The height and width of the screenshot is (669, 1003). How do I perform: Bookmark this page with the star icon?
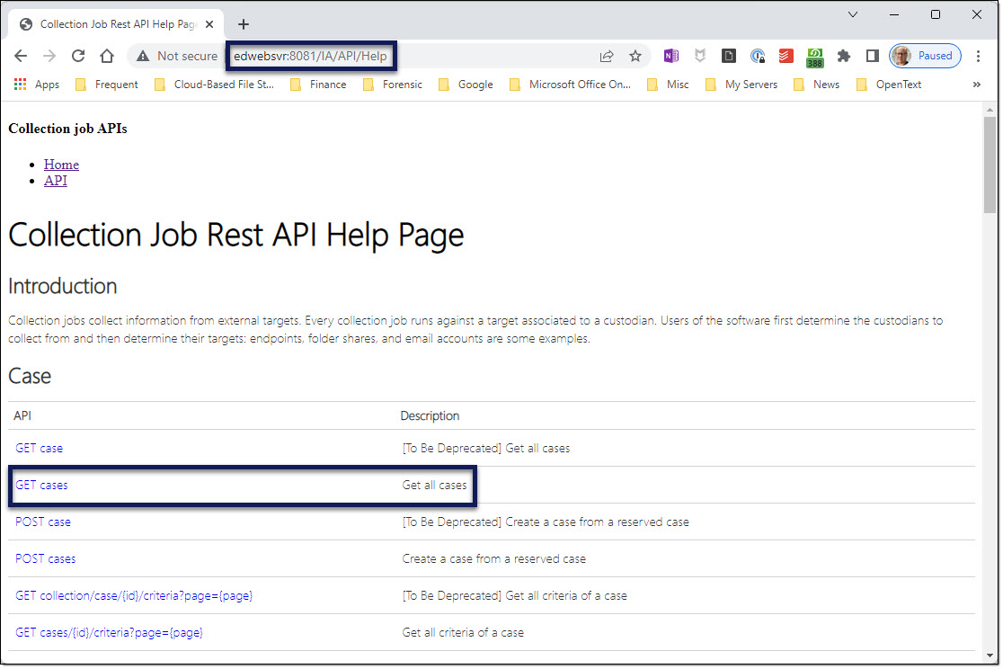(635, 57)
